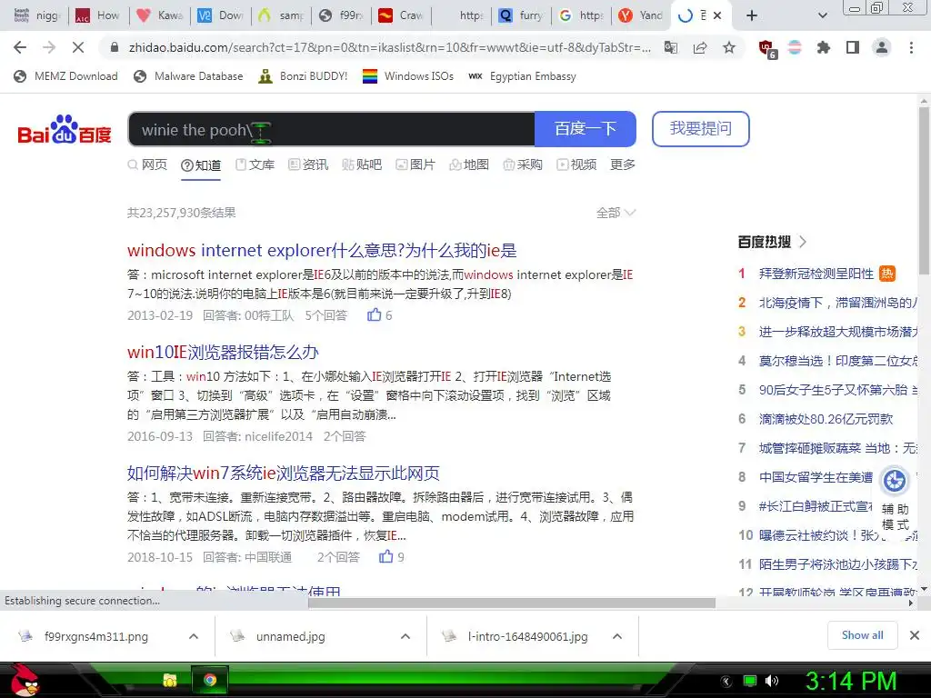Open the file explorer taskbar icon

(x=170, y=680)
